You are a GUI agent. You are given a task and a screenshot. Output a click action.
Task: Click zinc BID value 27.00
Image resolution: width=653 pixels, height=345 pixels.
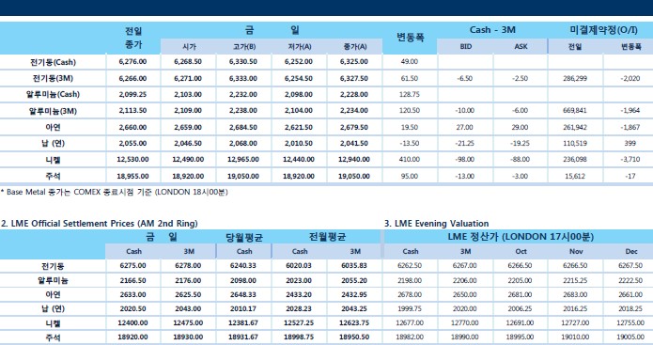(x=464, y=127)
